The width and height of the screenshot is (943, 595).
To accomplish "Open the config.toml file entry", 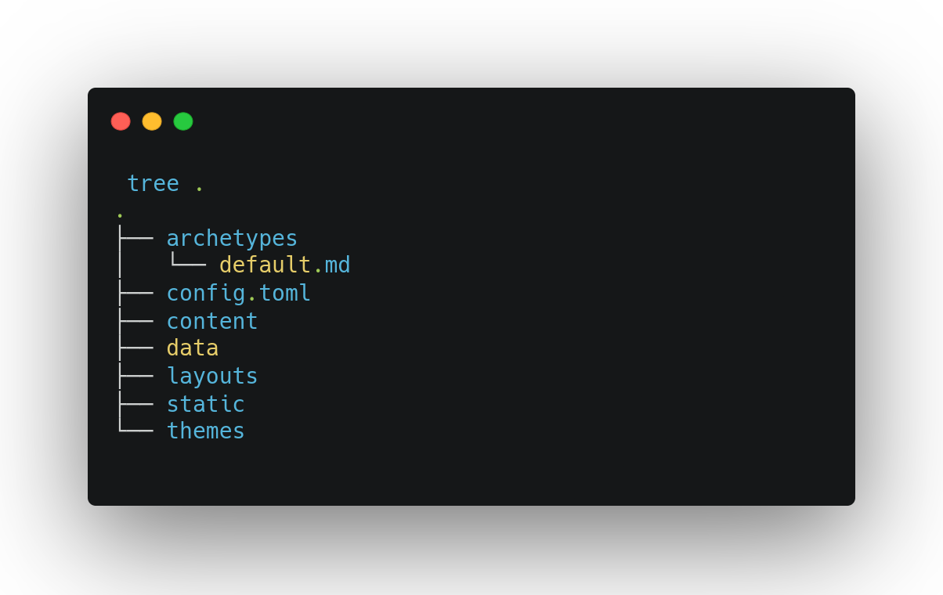I will 238,293.
